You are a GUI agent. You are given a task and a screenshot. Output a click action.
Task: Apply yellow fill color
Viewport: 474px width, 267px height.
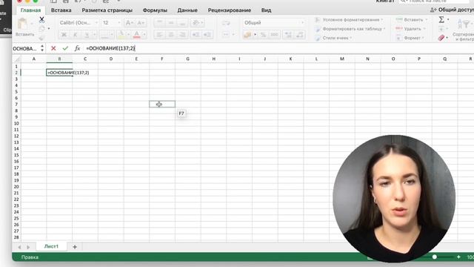[x=121, y=35]
